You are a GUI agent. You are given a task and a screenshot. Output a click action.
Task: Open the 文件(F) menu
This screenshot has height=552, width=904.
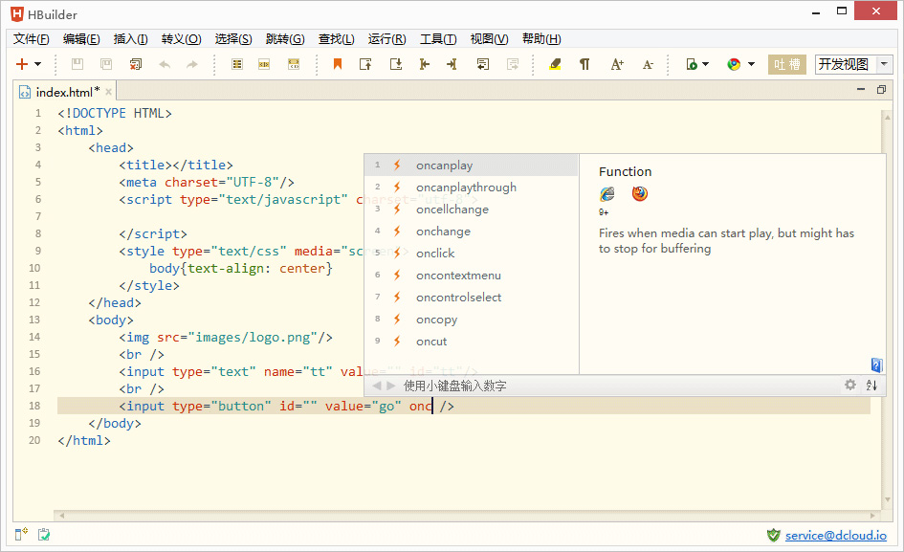(31, 39)
